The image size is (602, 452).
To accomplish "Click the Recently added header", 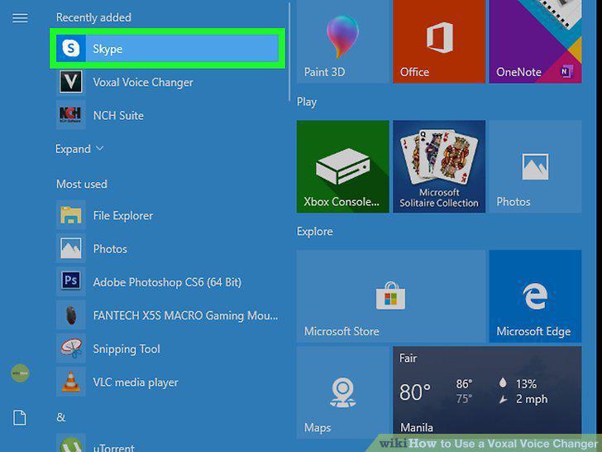I will click(x=93, y=17).
